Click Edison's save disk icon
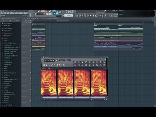156x117 pixels. point(44,65)
